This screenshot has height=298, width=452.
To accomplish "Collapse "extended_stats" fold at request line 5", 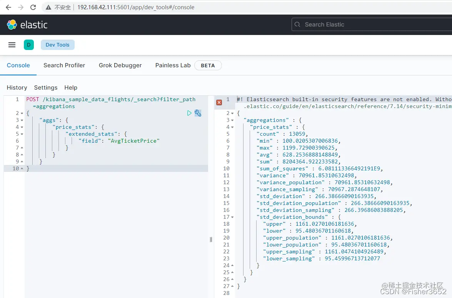I will click(x=22, y=134).
